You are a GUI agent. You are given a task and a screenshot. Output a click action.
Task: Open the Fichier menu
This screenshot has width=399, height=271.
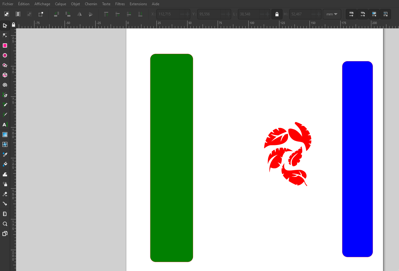[x=8, y=4]
